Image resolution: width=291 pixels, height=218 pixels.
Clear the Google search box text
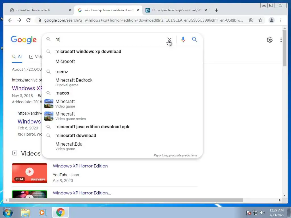(169, 39)
